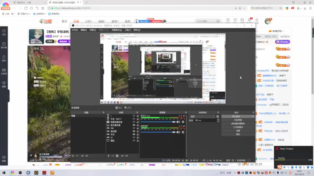Click OBS 退出 button
The image size is (314, 176).
(x=238, y=134)
